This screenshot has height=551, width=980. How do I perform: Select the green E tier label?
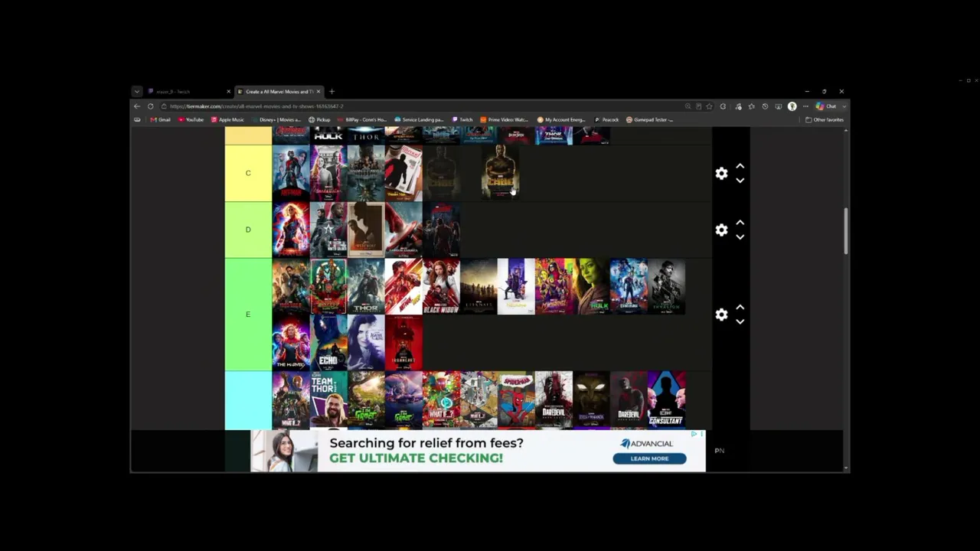pos(248,315)
